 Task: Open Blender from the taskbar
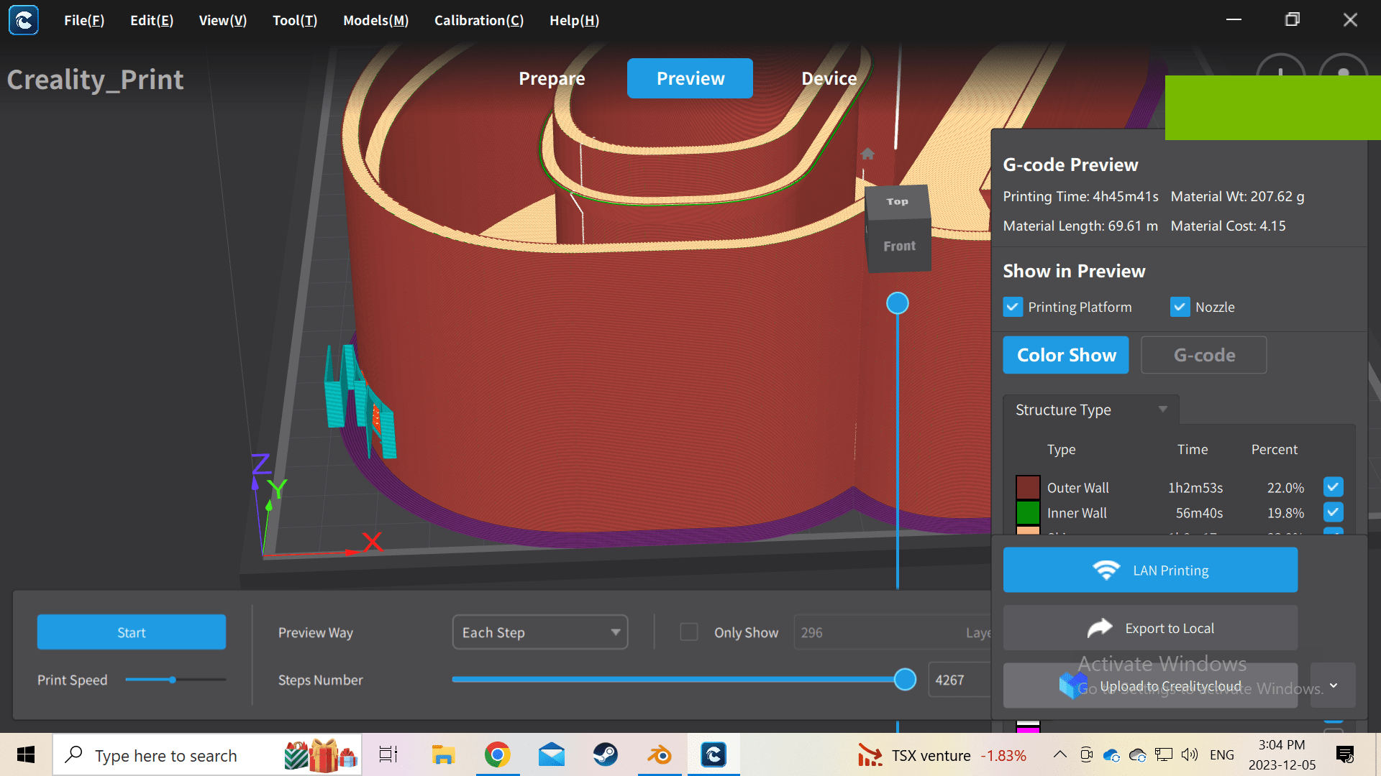[x=659, y=754]
